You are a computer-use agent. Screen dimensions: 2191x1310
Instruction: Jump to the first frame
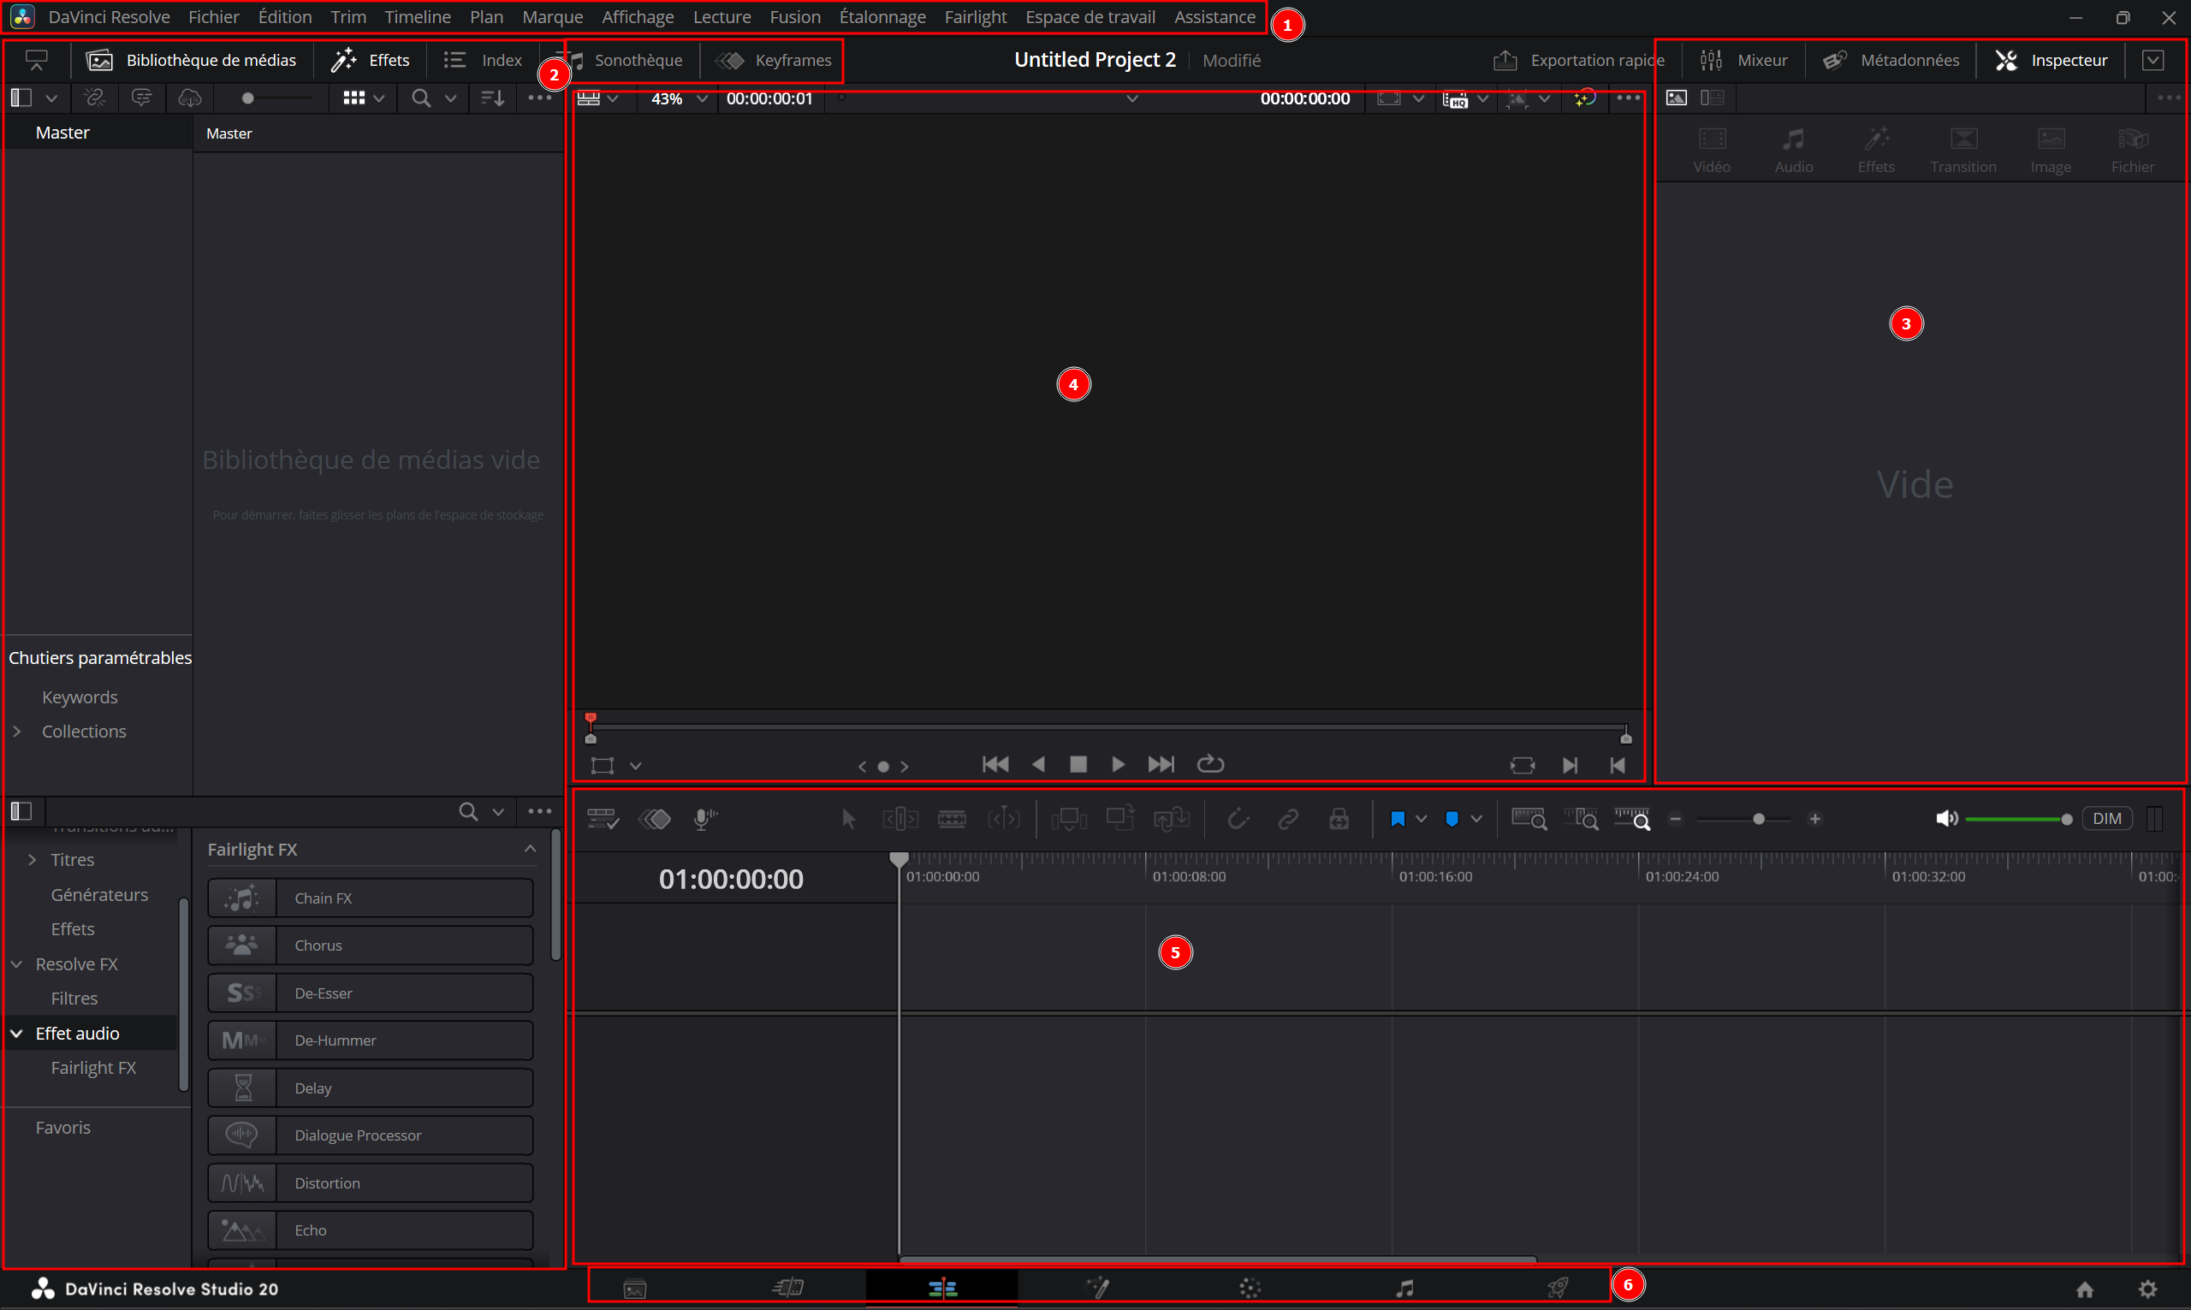[995, 764]
